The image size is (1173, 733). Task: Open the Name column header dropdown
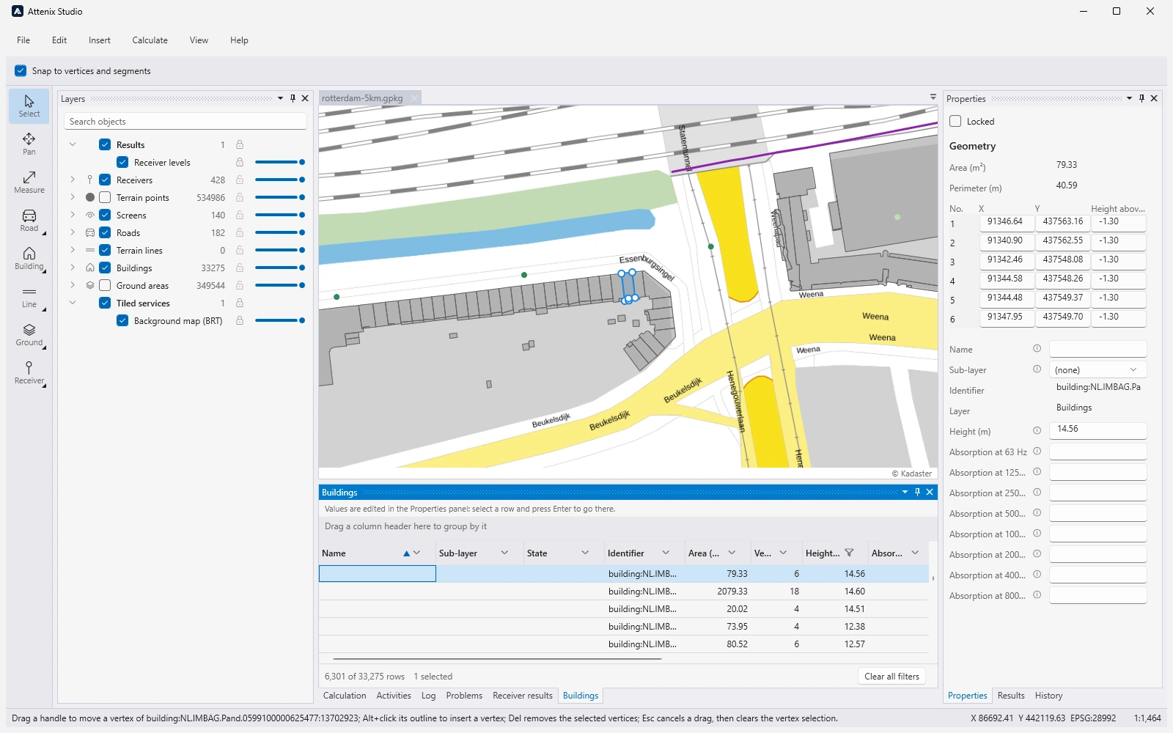417,553
